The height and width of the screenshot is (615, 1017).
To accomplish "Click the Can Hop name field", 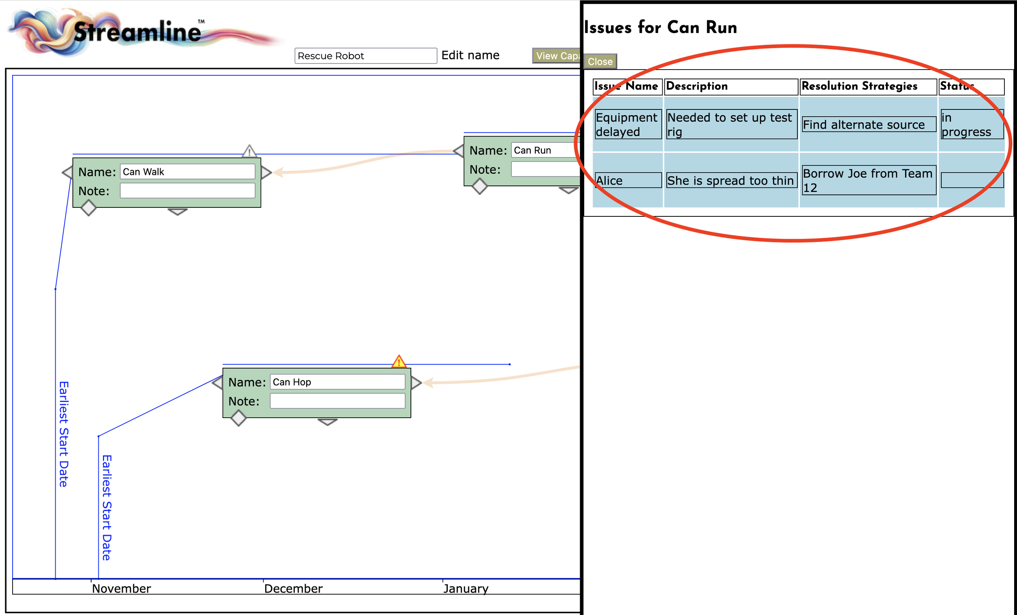I will pyautogui.click(x=337, y=382).
